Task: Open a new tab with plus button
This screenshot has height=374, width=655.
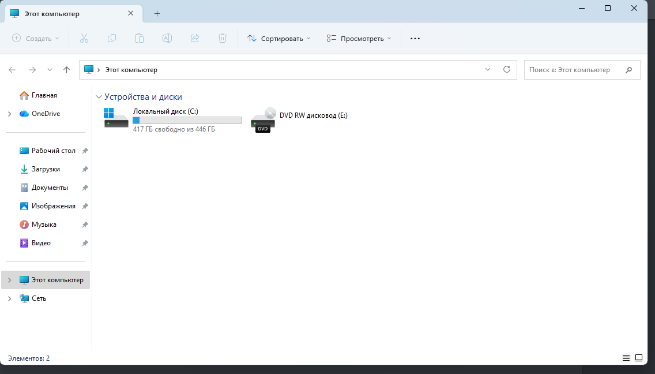Action: 157,13
